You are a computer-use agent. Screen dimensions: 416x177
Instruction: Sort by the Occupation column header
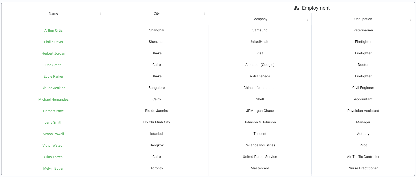[x=363, y=19]
